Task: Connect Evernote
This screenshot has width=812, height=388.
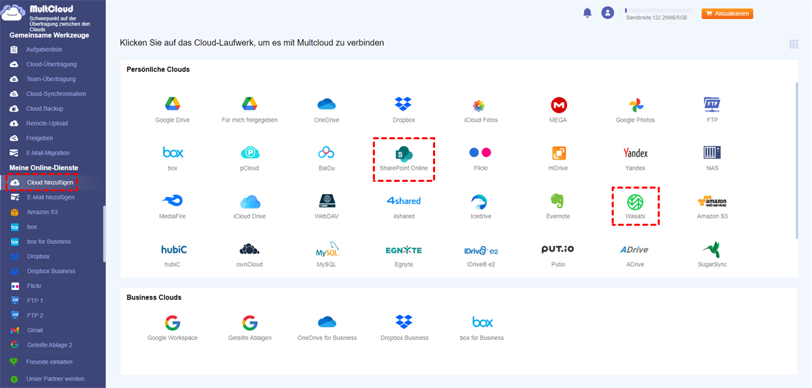Action: point(558,207)
